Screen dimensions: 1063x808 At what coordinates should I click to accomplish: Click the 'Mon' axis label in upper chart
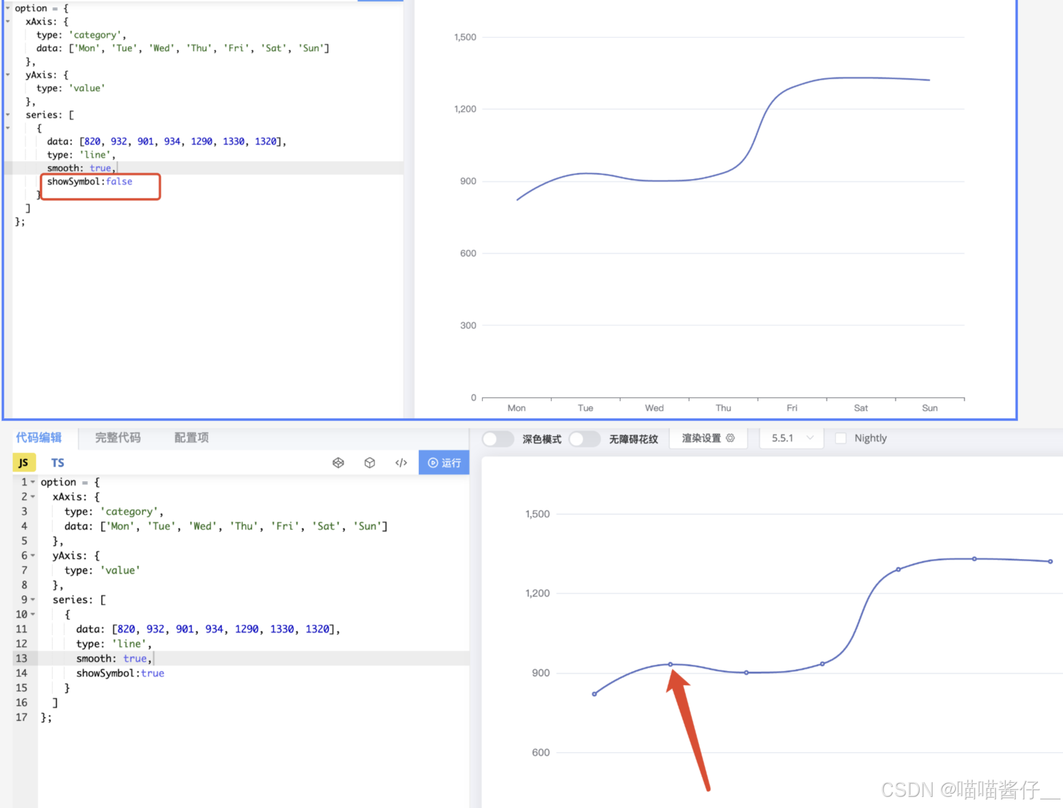[x=517, y=408]
